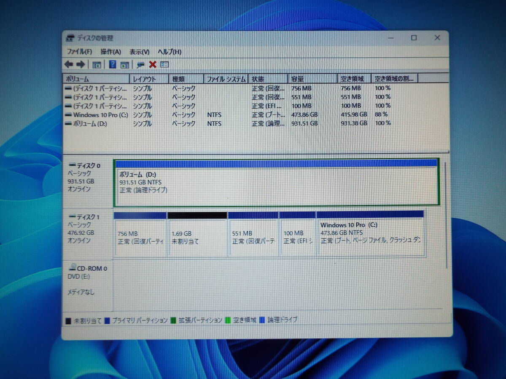This screenshot has width=506, height=379.
Task: Click the ディスク 1 label panel
Action: click(88, 234)
